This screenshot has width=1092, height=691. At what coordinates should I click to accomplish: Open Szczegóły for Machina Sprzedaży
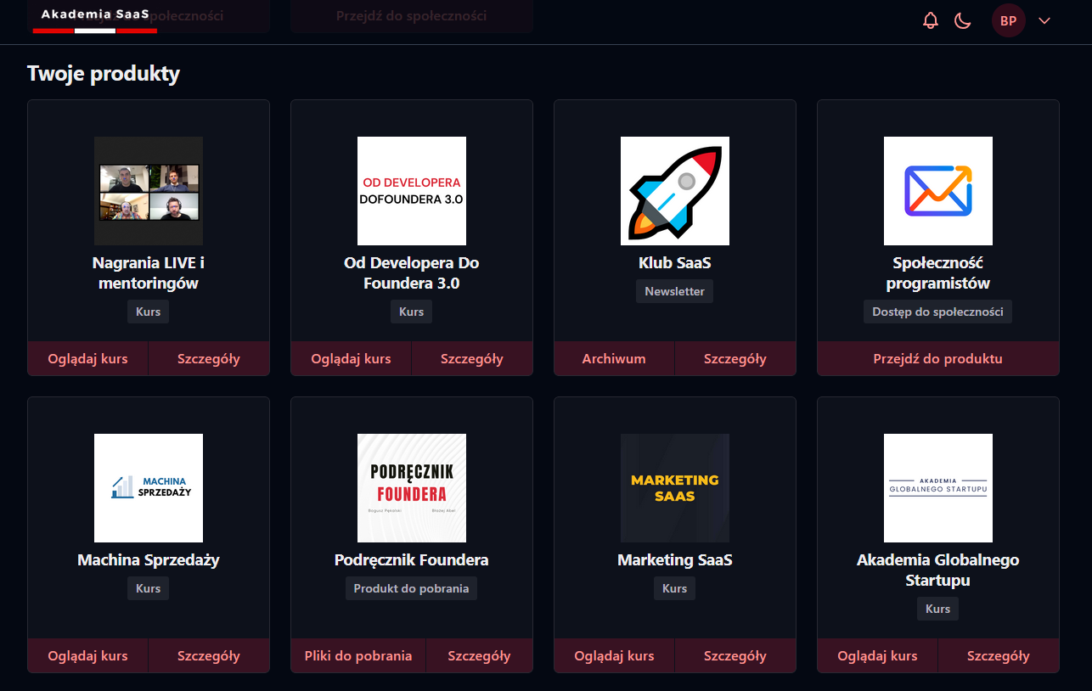[x=208, y=655]
